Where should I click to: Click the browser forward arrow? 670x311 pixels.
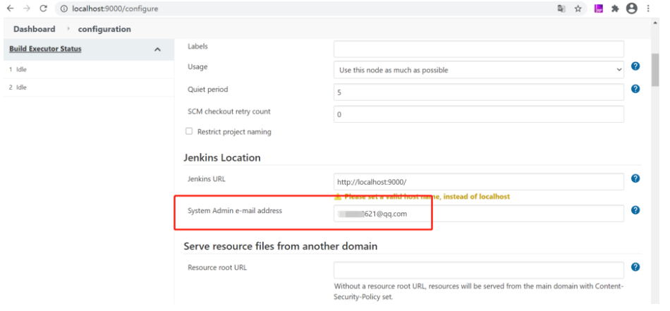coord(27,8)
